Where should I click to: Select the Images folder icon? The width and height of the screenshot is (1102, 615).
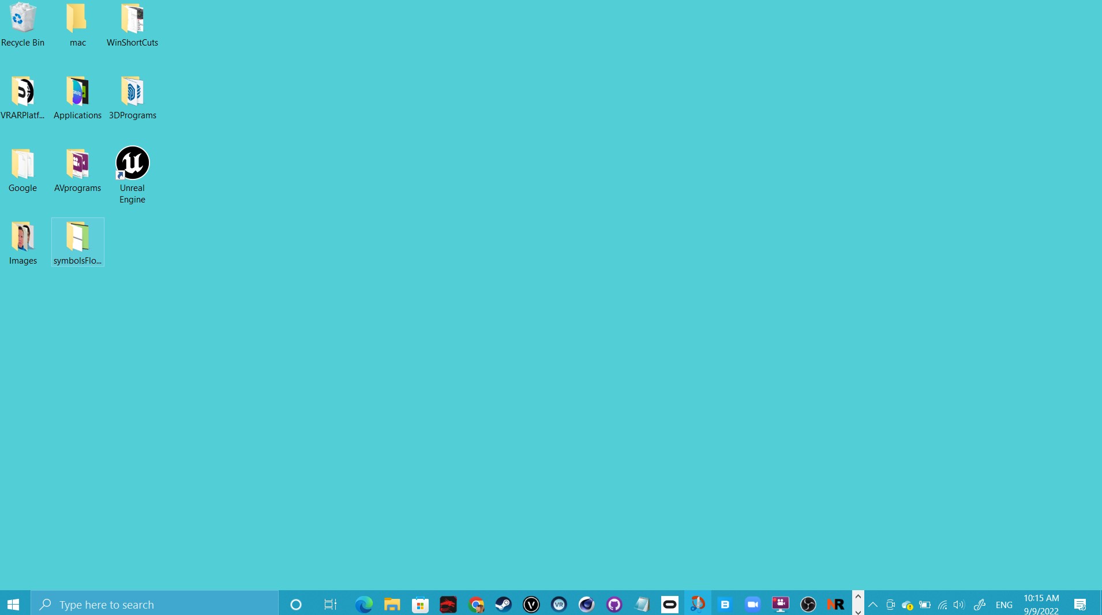[23, 243]
